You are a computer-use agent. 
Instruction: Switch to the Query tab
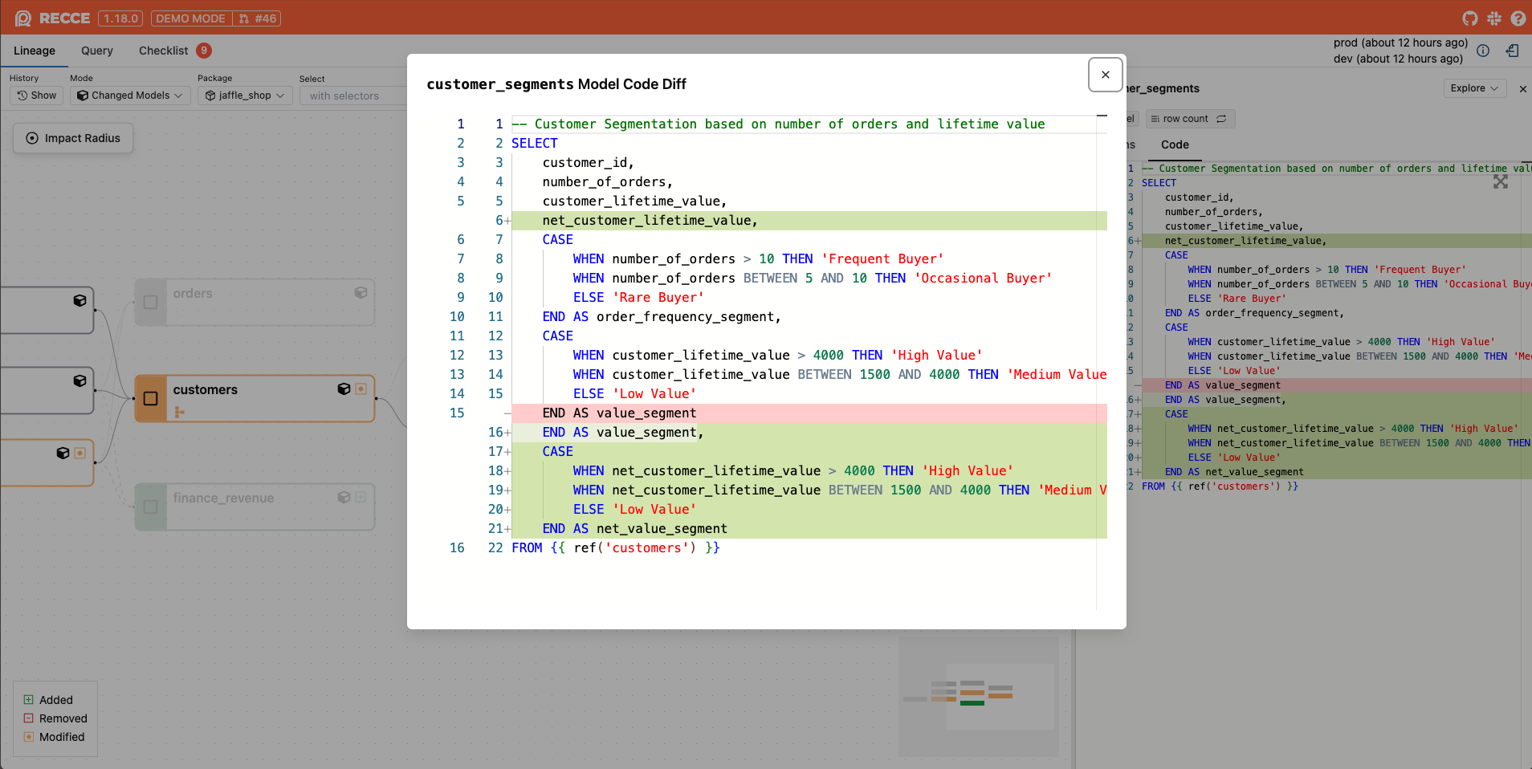click(x=97, y=51)
